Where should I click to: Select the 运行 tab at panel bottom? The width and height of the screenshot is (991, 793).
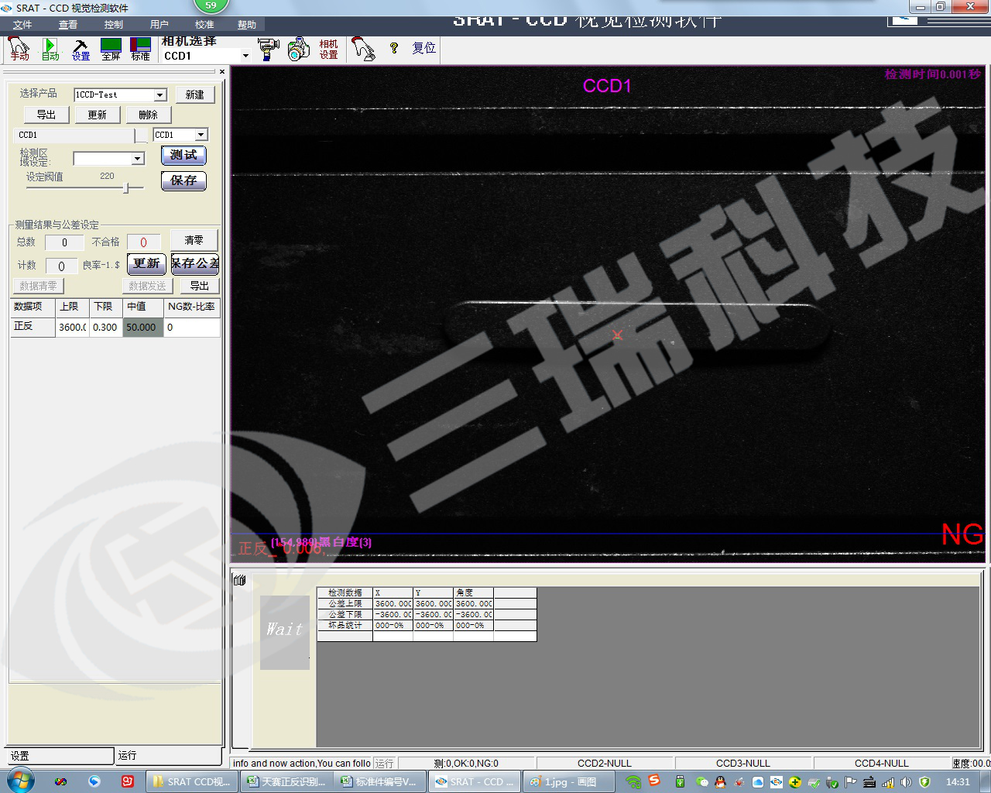click(169, 756)
